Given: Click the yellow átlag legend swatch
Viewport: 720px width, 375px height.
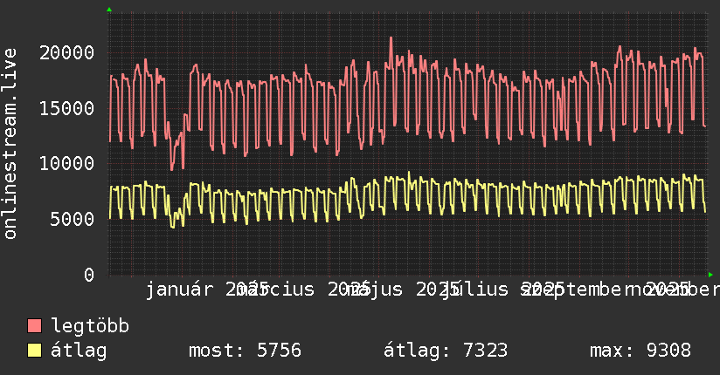Looking at the screenshot, I should tap(34, 351).
